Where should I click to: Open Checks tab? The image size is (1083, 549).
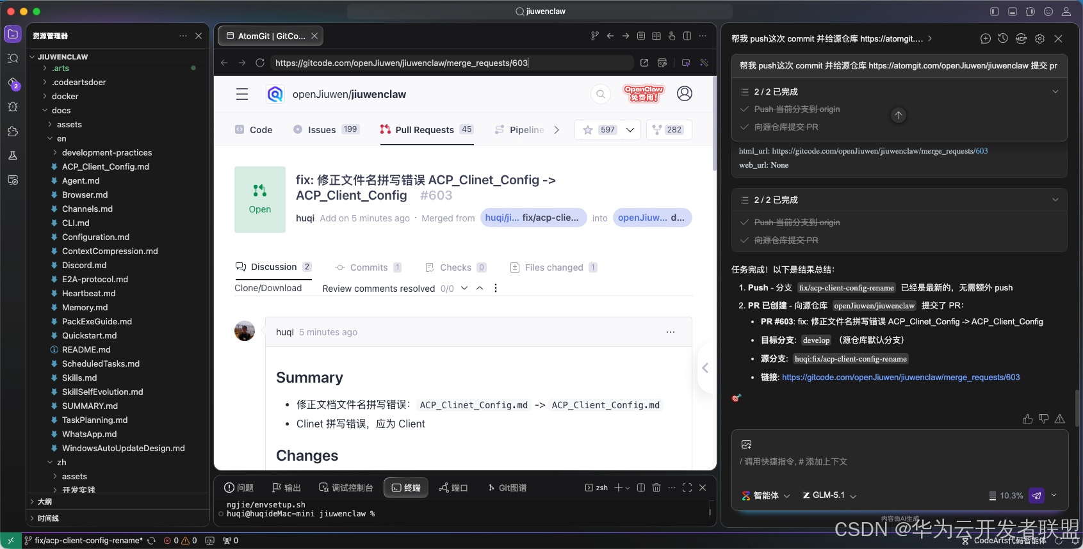[455, 267]
